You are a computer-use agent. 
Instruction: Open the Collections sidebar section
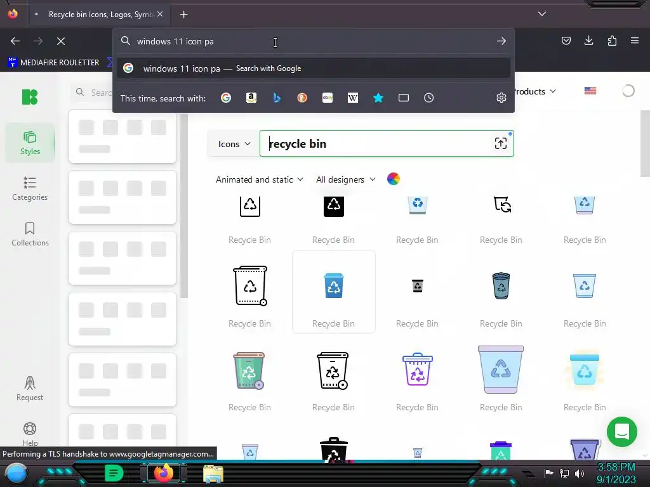point(30,234)
